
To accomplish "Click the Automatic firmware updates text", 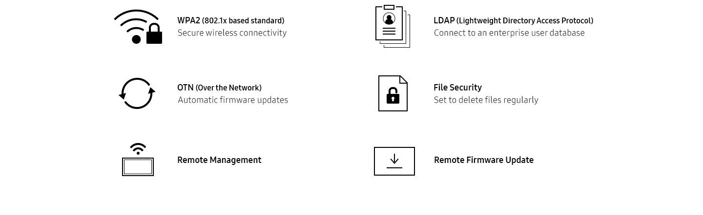I will click(233, 100).
